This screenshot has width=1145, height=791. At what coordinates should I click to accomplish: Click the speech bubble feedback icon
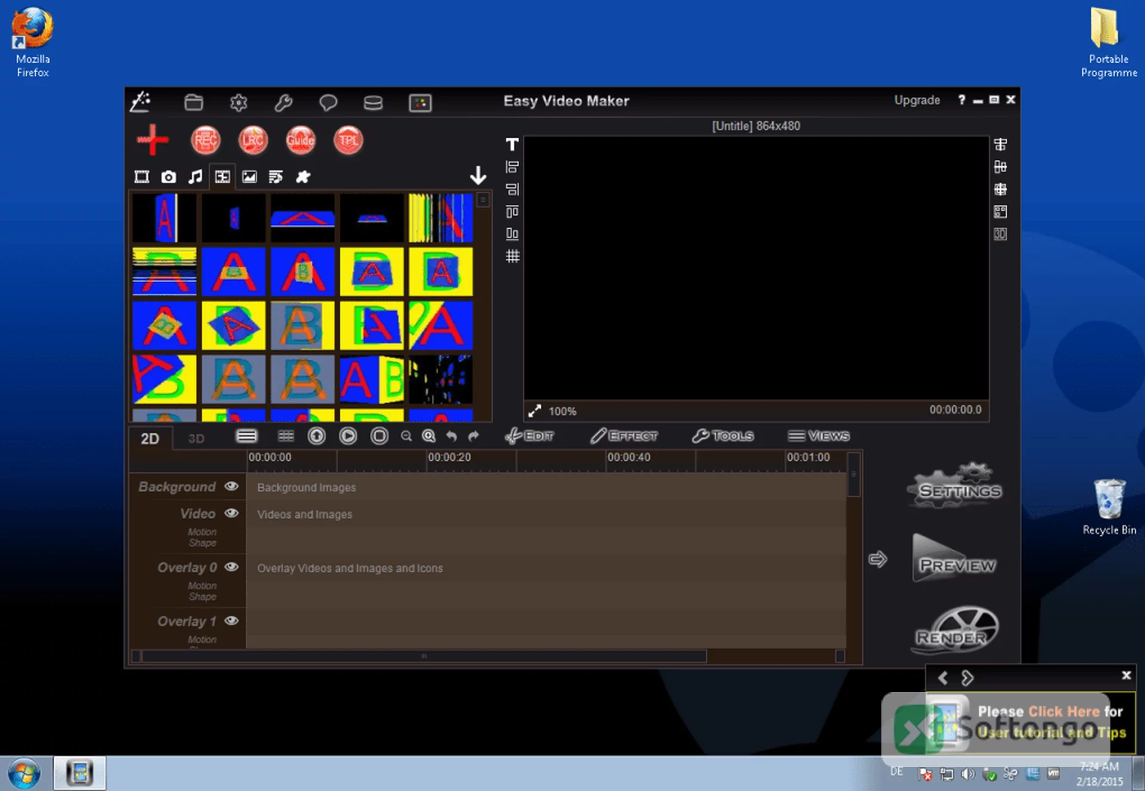pyautogui.click(x=328, y=103)
